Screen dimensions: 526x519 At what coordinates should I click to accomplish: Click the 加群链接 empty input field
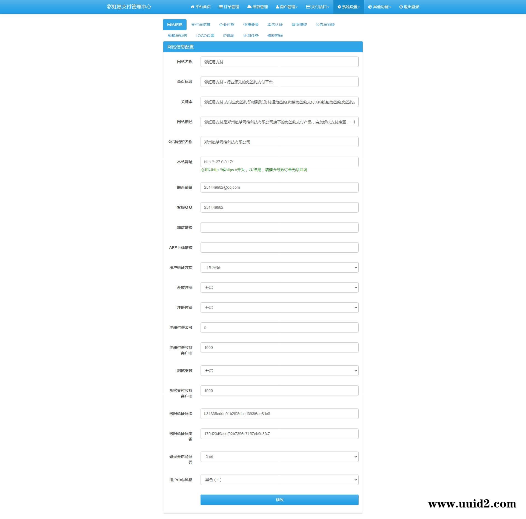point(279,227)
